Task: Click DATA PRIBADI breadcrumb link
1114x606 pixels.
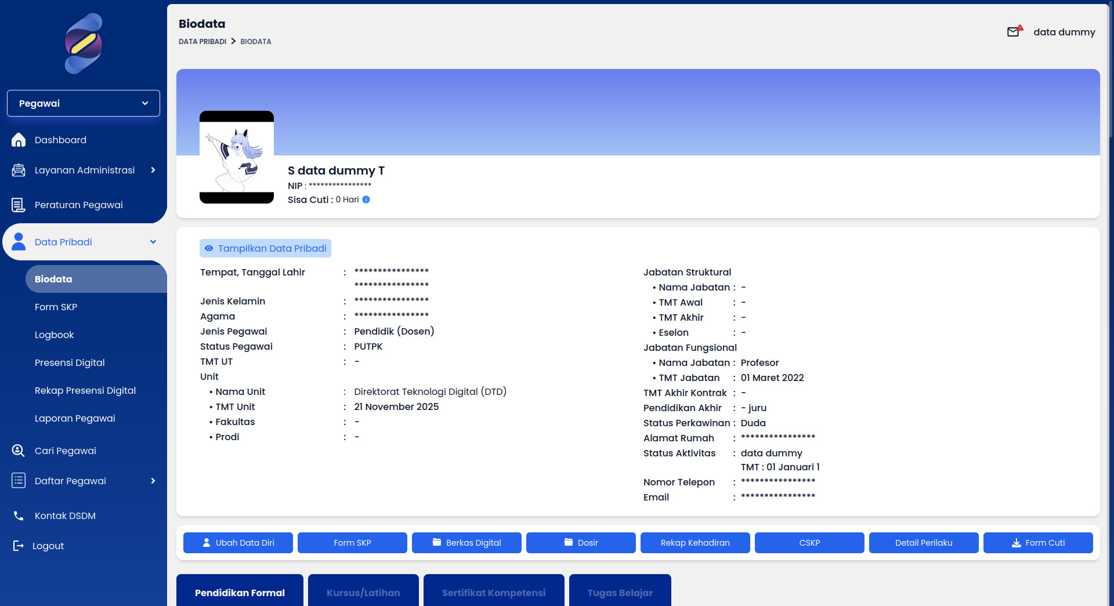Action: click(x=202, y=41)
